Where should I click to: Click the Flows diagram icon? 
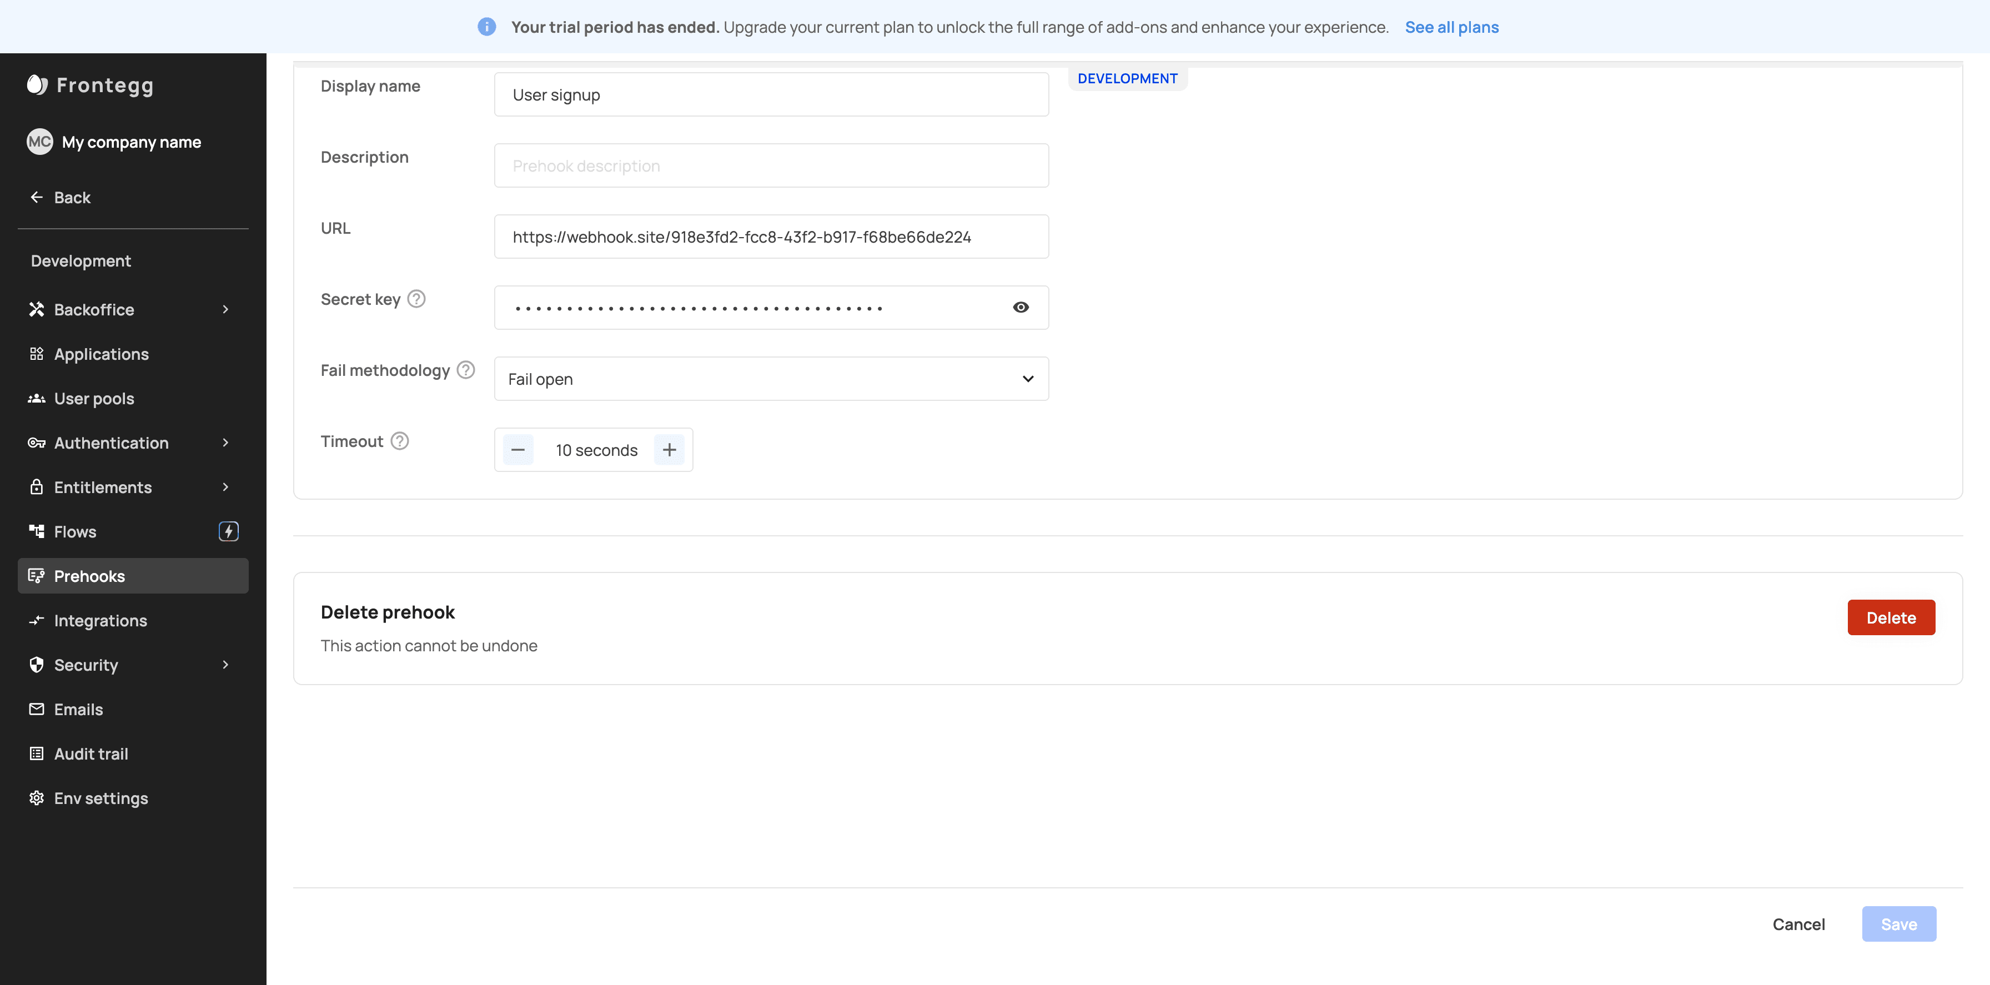click(x=36, y=531)
